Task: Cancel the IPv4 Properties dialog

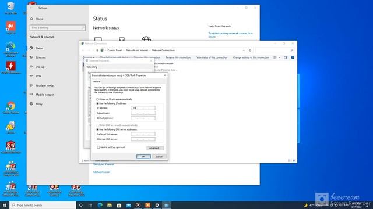Action: coord(159,157)
